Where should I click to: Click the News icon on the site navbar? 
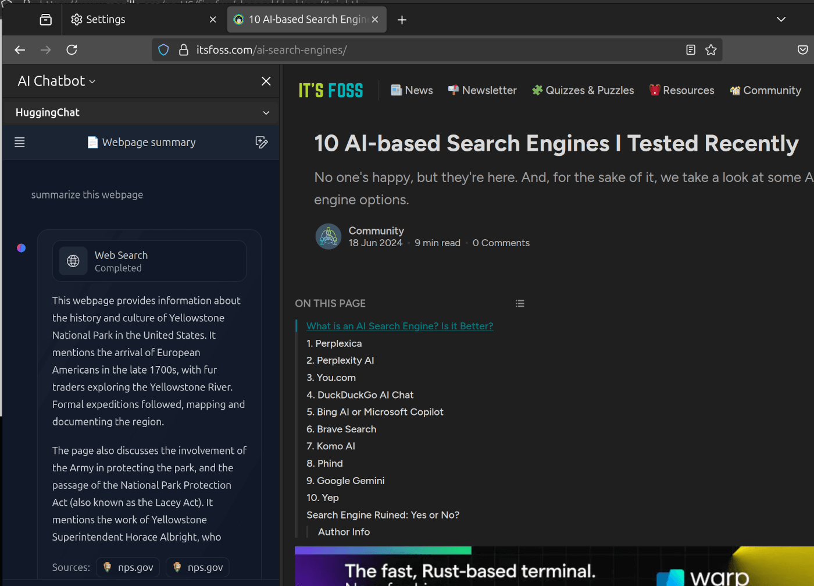(x=396, y=90)
